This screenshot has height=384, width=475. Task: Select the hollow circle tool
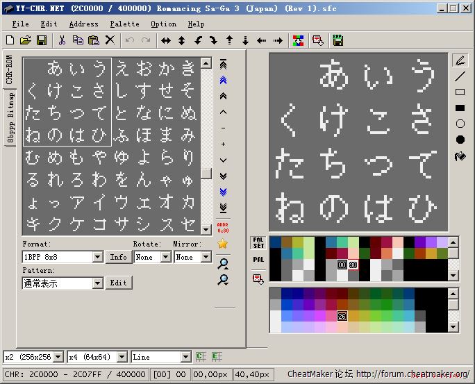click(x=460, y=124)
